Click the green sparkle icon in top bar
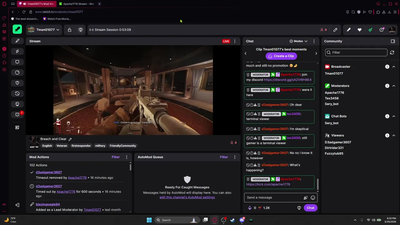This screenshot has height=225, width=400. click(370, 30)
